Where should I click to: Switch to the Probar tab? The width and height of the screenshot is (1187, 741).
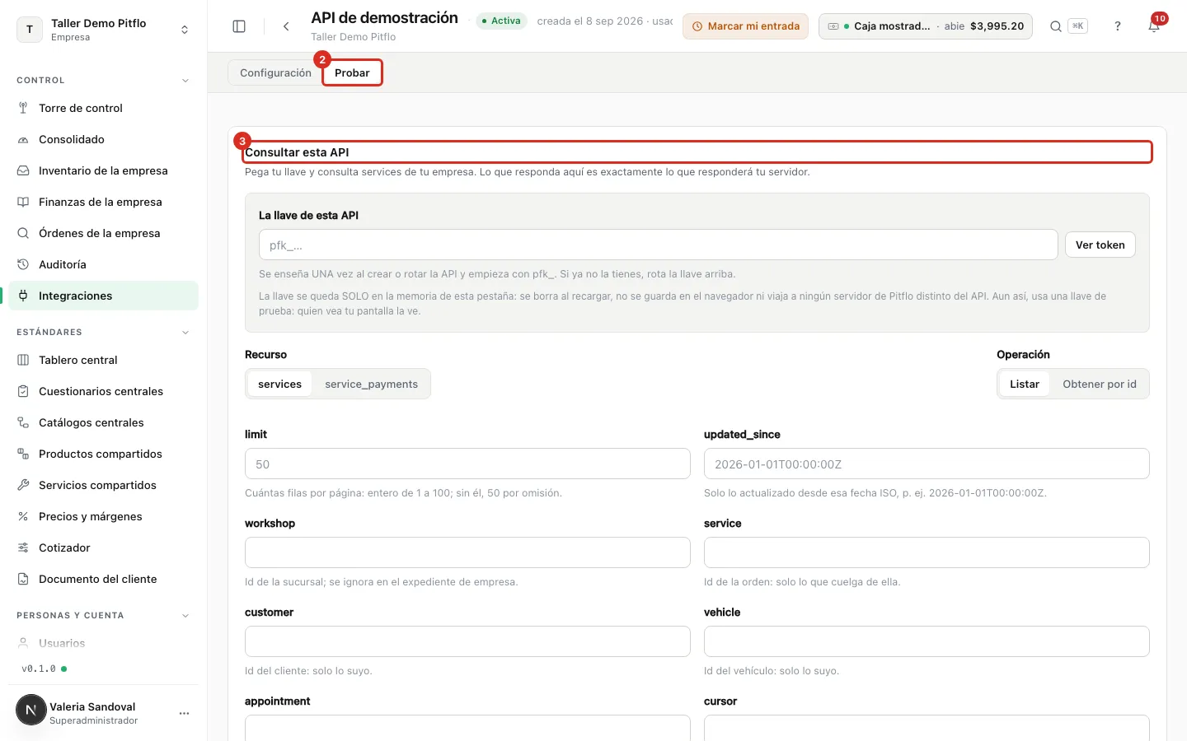coord(352,72)
